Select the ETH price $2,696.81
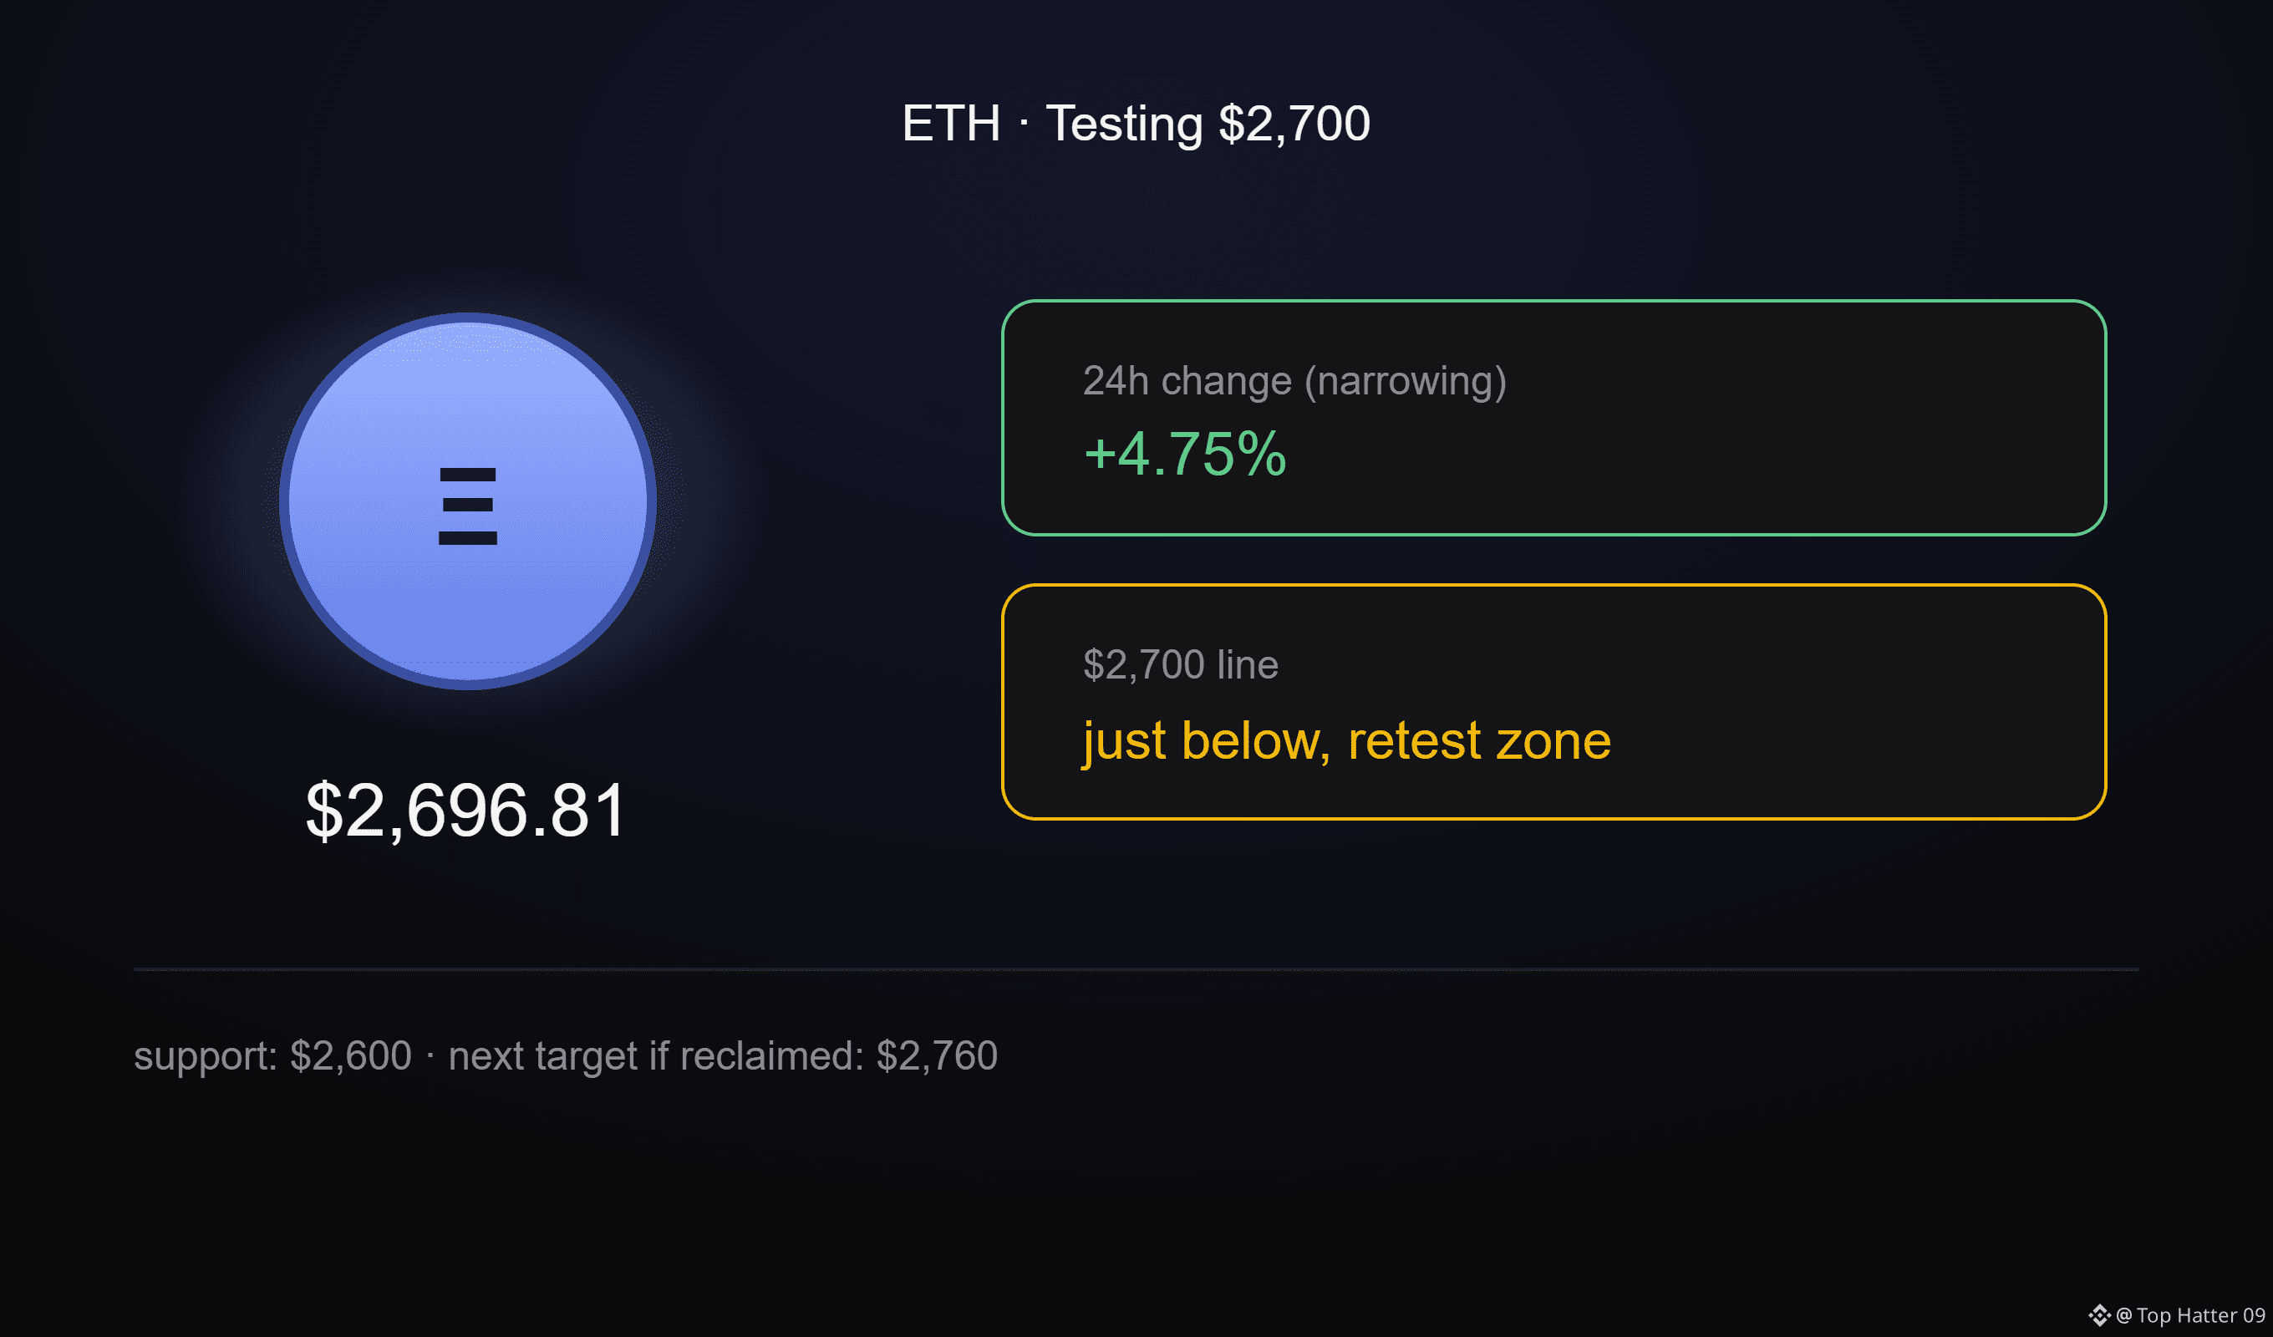 465,811
